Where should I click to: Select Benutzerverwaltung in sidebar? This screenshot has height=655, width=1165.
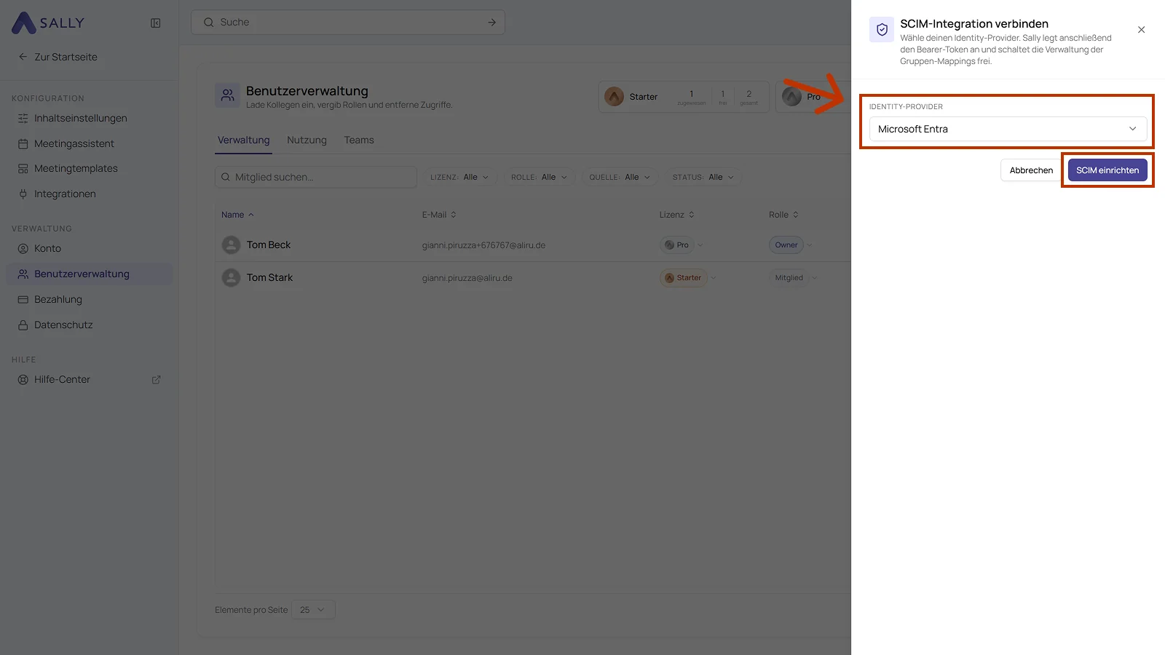pyautogui.click(x=90, y=274)
